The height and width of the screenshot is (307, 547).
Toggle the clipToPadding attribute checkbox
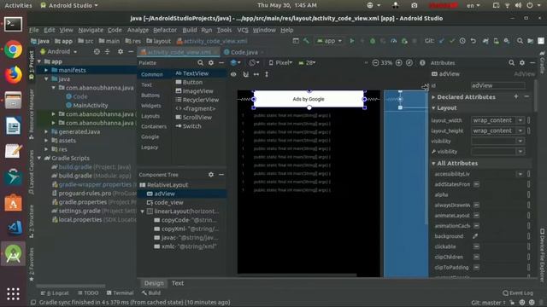(476, 267)
